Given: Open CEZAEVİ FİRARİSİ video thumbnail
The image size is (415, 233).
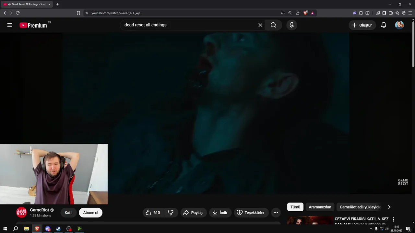Looking at the screenshot, I should pos(310,220).
